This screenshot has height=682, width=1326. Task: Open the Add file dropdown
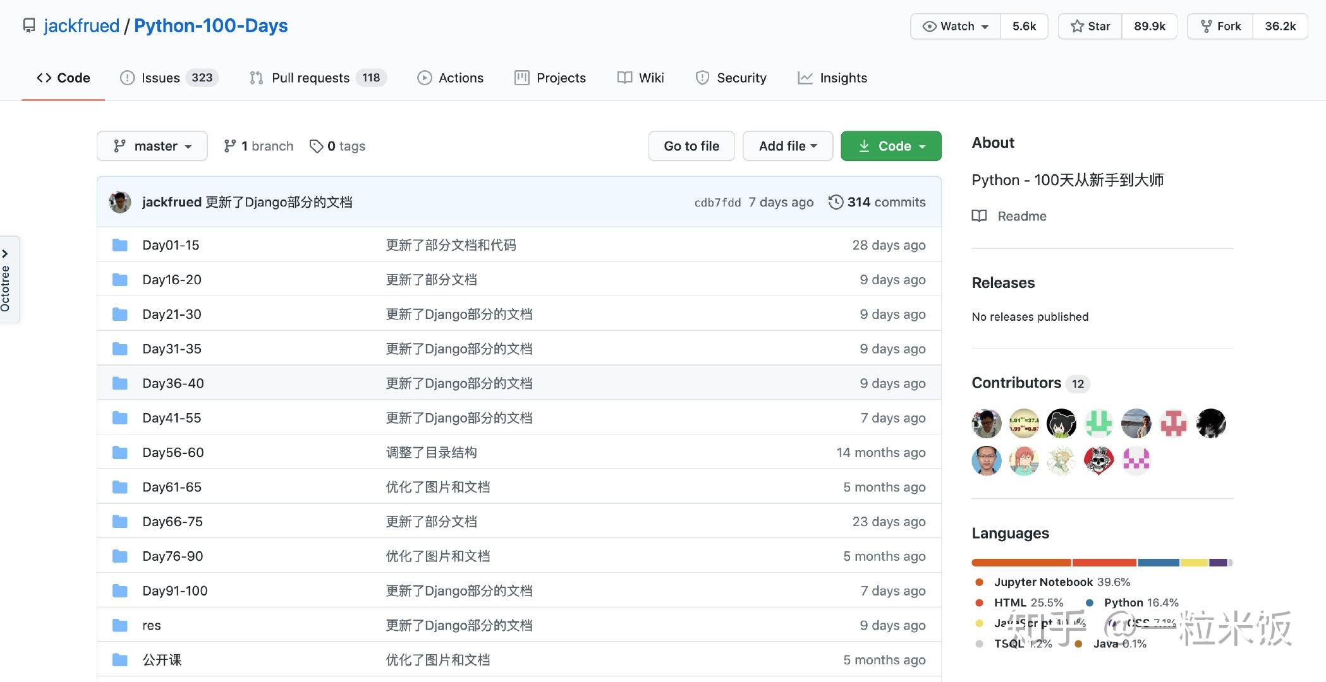click(x=788, y=145)
